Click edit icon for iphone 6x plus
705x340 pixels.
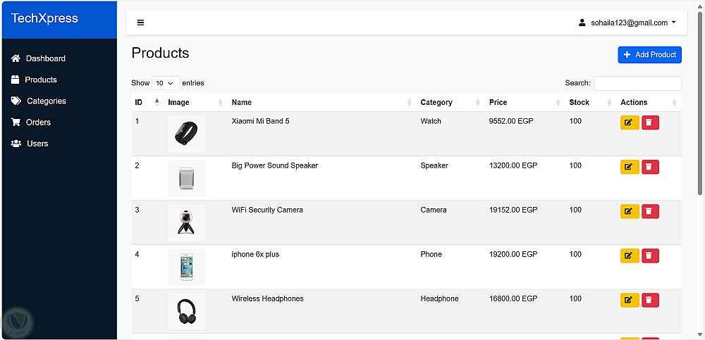[629, 256]
